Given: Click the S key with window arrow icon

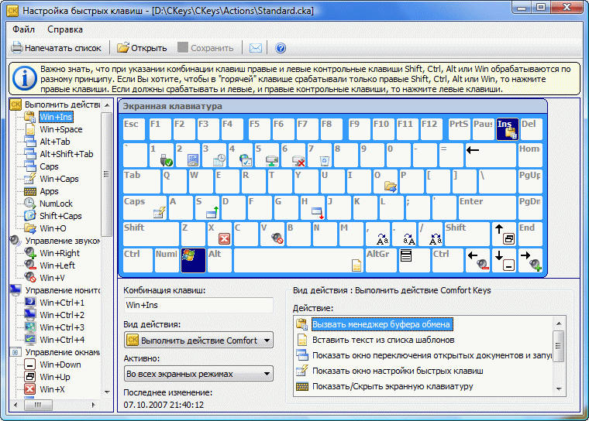Looking at the screenshot, I should (208, 208).
